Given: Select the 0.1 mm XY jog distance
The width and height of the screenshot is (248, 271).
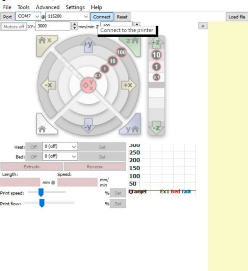Looking at the screenshot, I should (x=98, y=76).
